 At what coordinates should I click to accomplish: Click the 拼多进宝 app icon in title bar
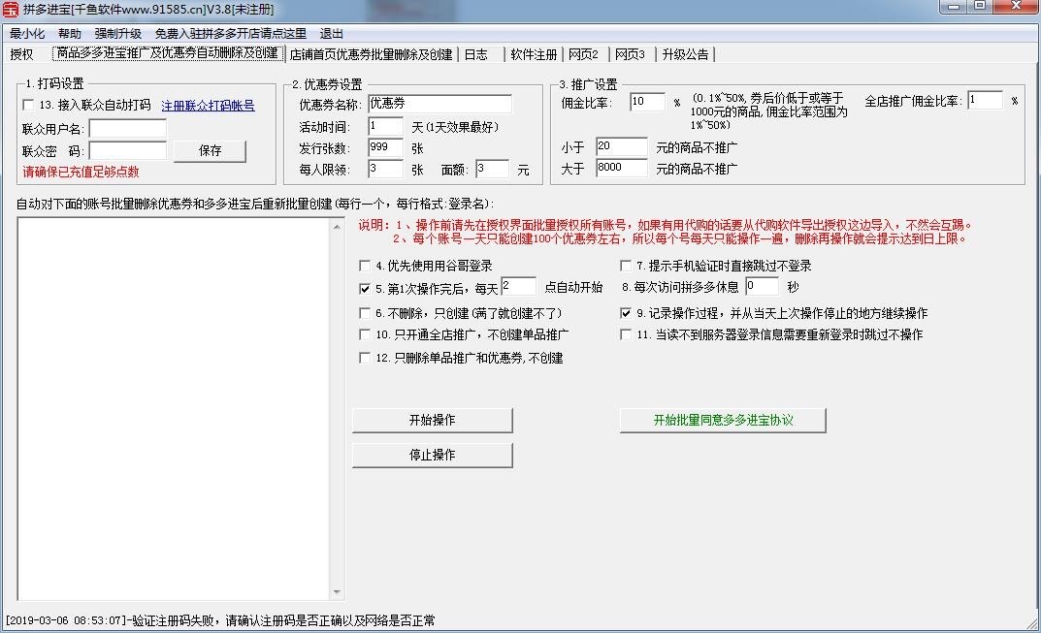10,10
